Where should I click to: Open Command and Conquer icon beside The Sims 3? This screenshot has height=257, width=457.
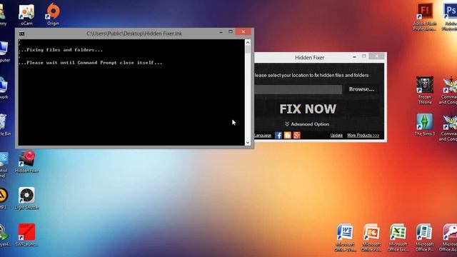pyautogui.click(x=451, y=122)
